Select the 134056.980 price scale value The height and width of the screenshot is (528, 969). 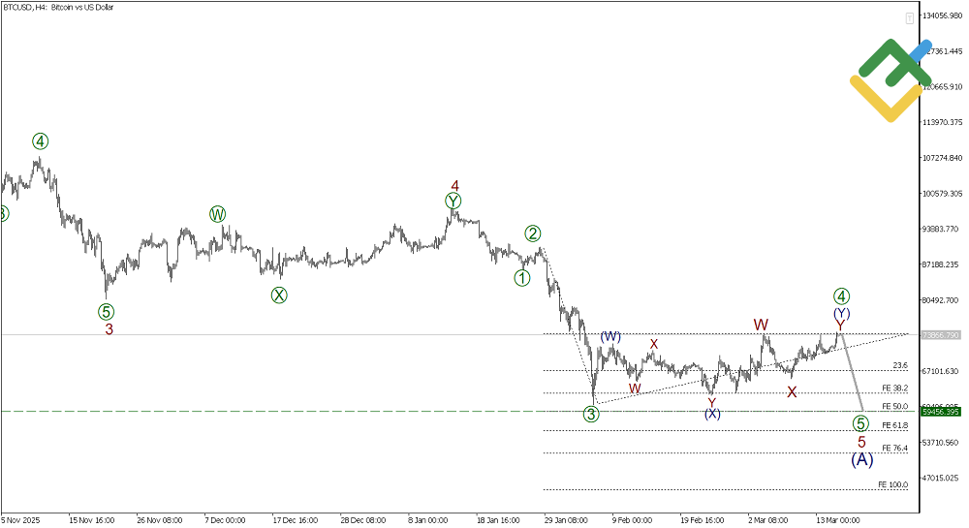coord(943,16)
